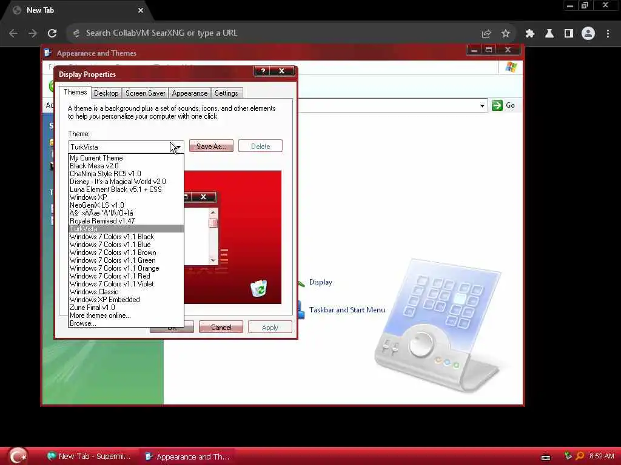Choose Zune Final v1.0 theme

point(126,308)
